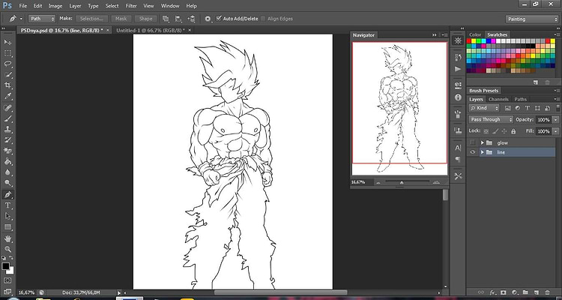562x300 pixels.
Task: Select the Brush tool in toolbox
Action: [7, 118]
